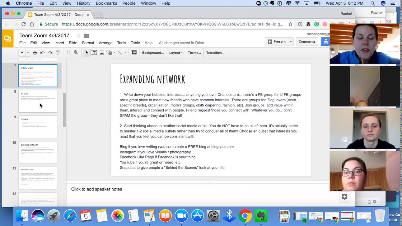This screenshot has width=402, height=226.
Task: Go to Chrome home page
Action: (32, 24)
